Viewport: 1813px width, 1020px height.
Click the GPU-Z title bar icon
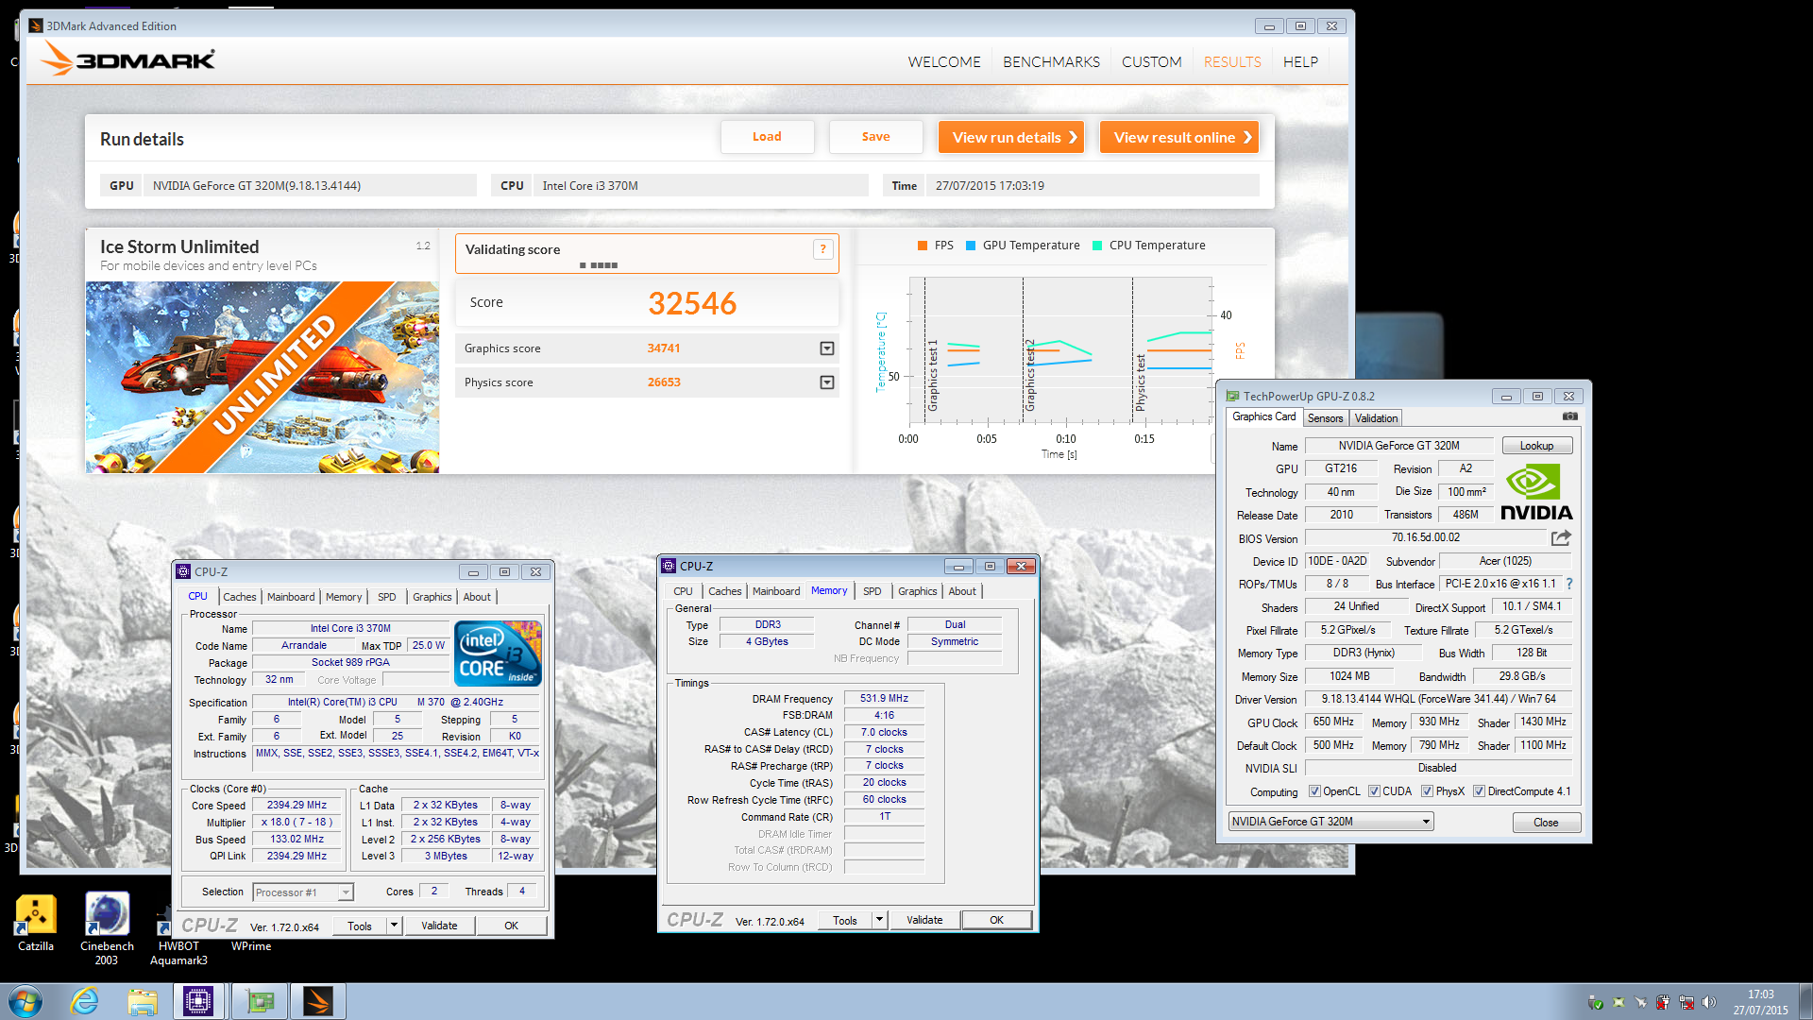click(x=1232, y=396)
